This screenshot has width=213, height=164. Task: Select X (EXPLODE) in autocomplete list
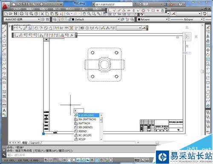click(x=86, y=115)
